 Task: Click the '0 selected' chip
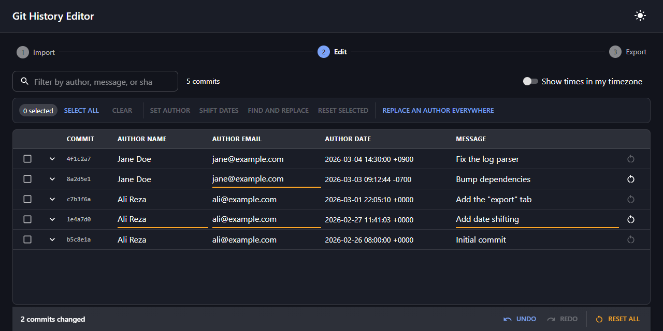(x=38, y=111)
